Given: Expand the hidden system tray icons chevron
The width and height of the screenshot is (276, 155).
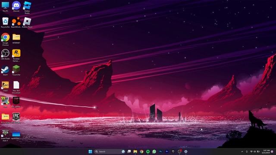Looking at the screenshot, I should 242,152.
